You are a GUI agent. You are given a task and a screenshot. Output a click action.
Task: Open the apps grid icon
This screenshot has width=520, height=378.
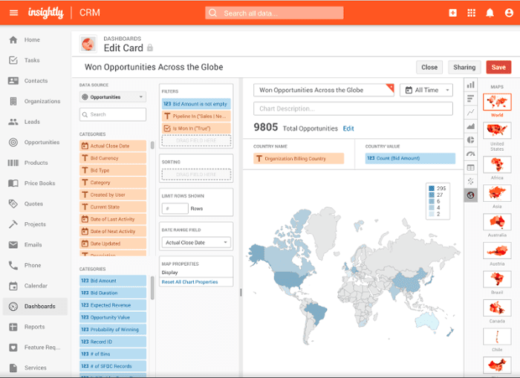pyautogui.click(x=471, y=13)
